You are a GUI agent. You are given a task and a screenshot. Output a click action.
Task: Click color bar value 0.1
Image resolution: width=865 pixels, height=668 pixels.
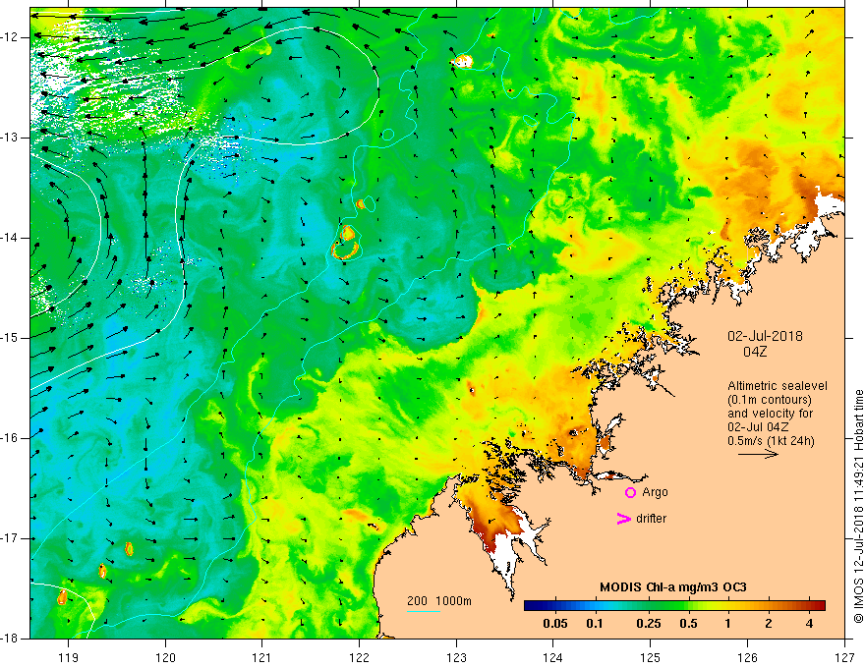pos(594,624)
